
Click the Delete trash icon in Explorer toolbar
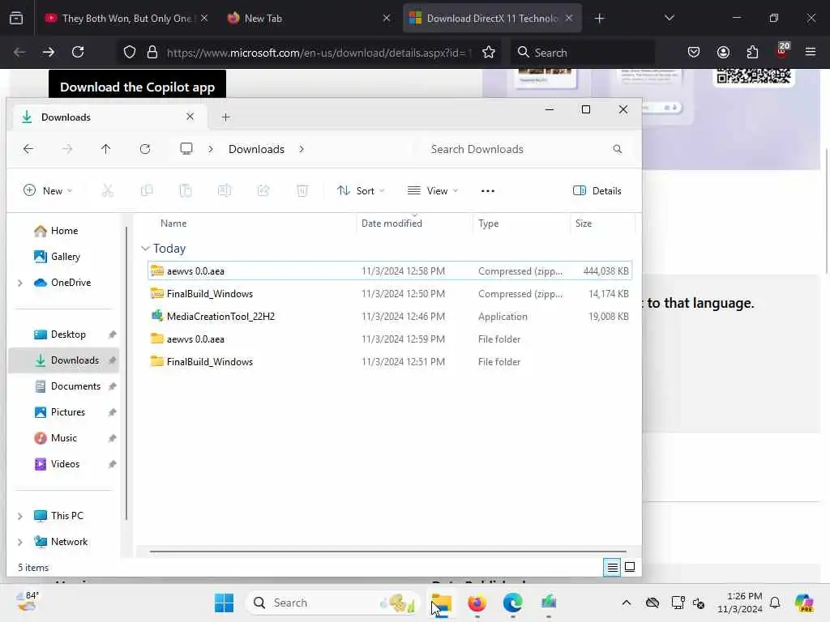[302, 190]
